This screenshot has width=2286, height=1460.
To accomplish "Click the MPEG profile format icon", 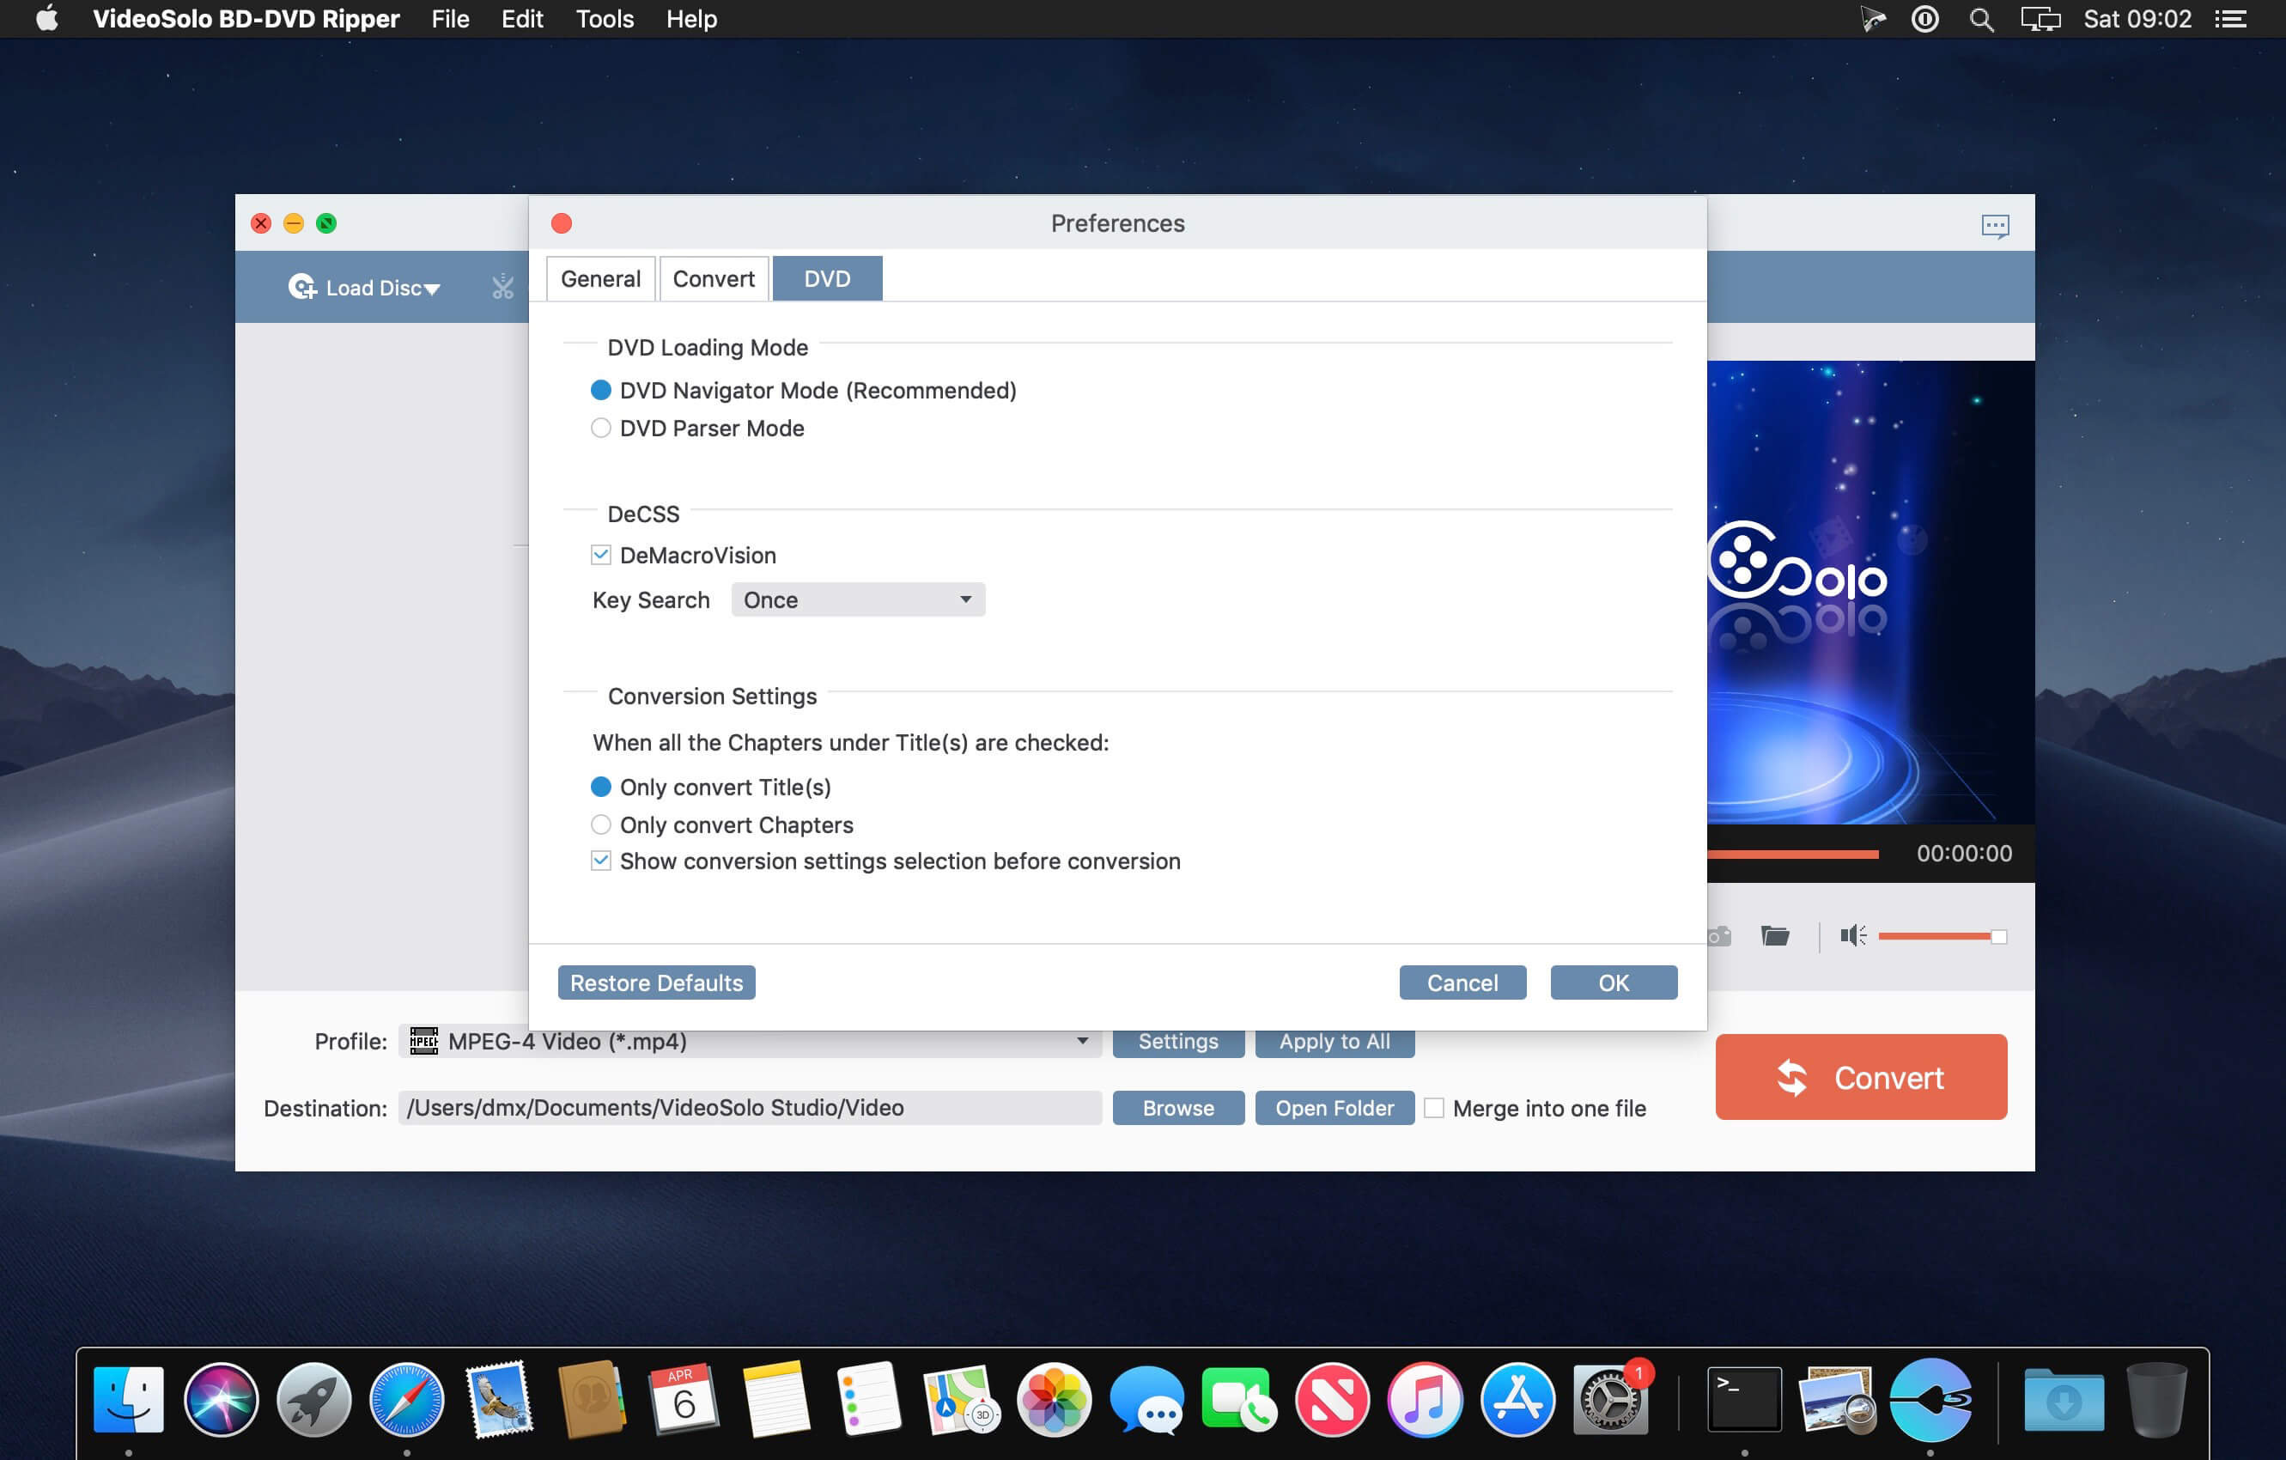I will pyautogui.click(x=423, y=1040).
